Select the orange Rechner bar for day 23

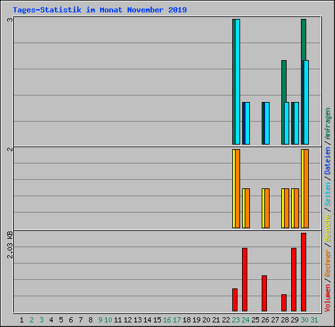(x=238, y=189)
